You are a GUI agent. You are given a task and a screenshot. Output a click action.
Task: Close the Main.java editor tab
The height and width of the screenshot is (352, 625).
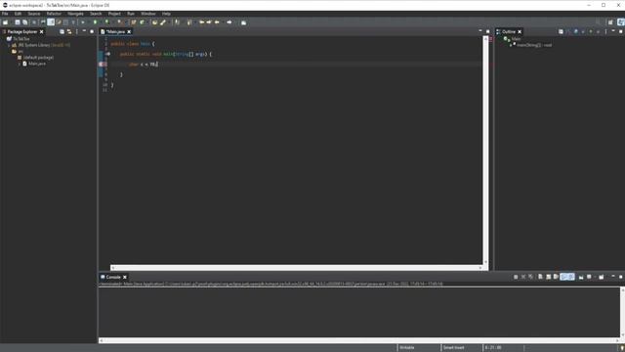pos(129,31)
